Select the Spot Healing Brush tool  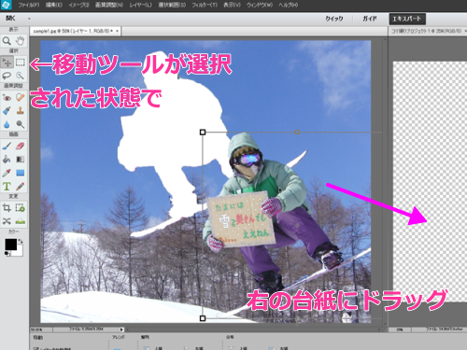pyautogui.click(x=21, y=97)
